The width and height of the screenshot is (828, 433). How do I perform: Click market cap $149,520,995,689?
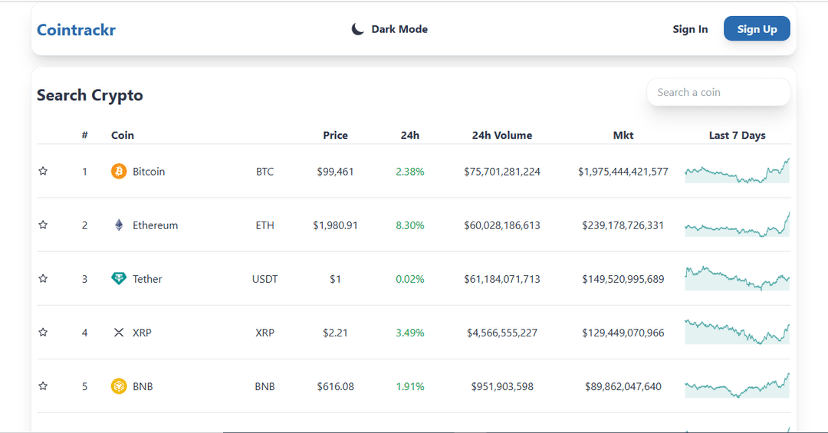pyautogui.click(x=623, y=279)
